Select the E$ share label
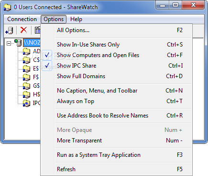 (x=36, y=69)
